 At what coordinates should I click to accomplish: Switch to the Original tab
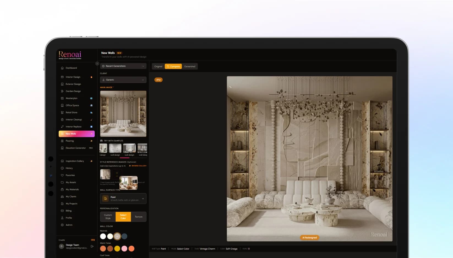(158, 66)
